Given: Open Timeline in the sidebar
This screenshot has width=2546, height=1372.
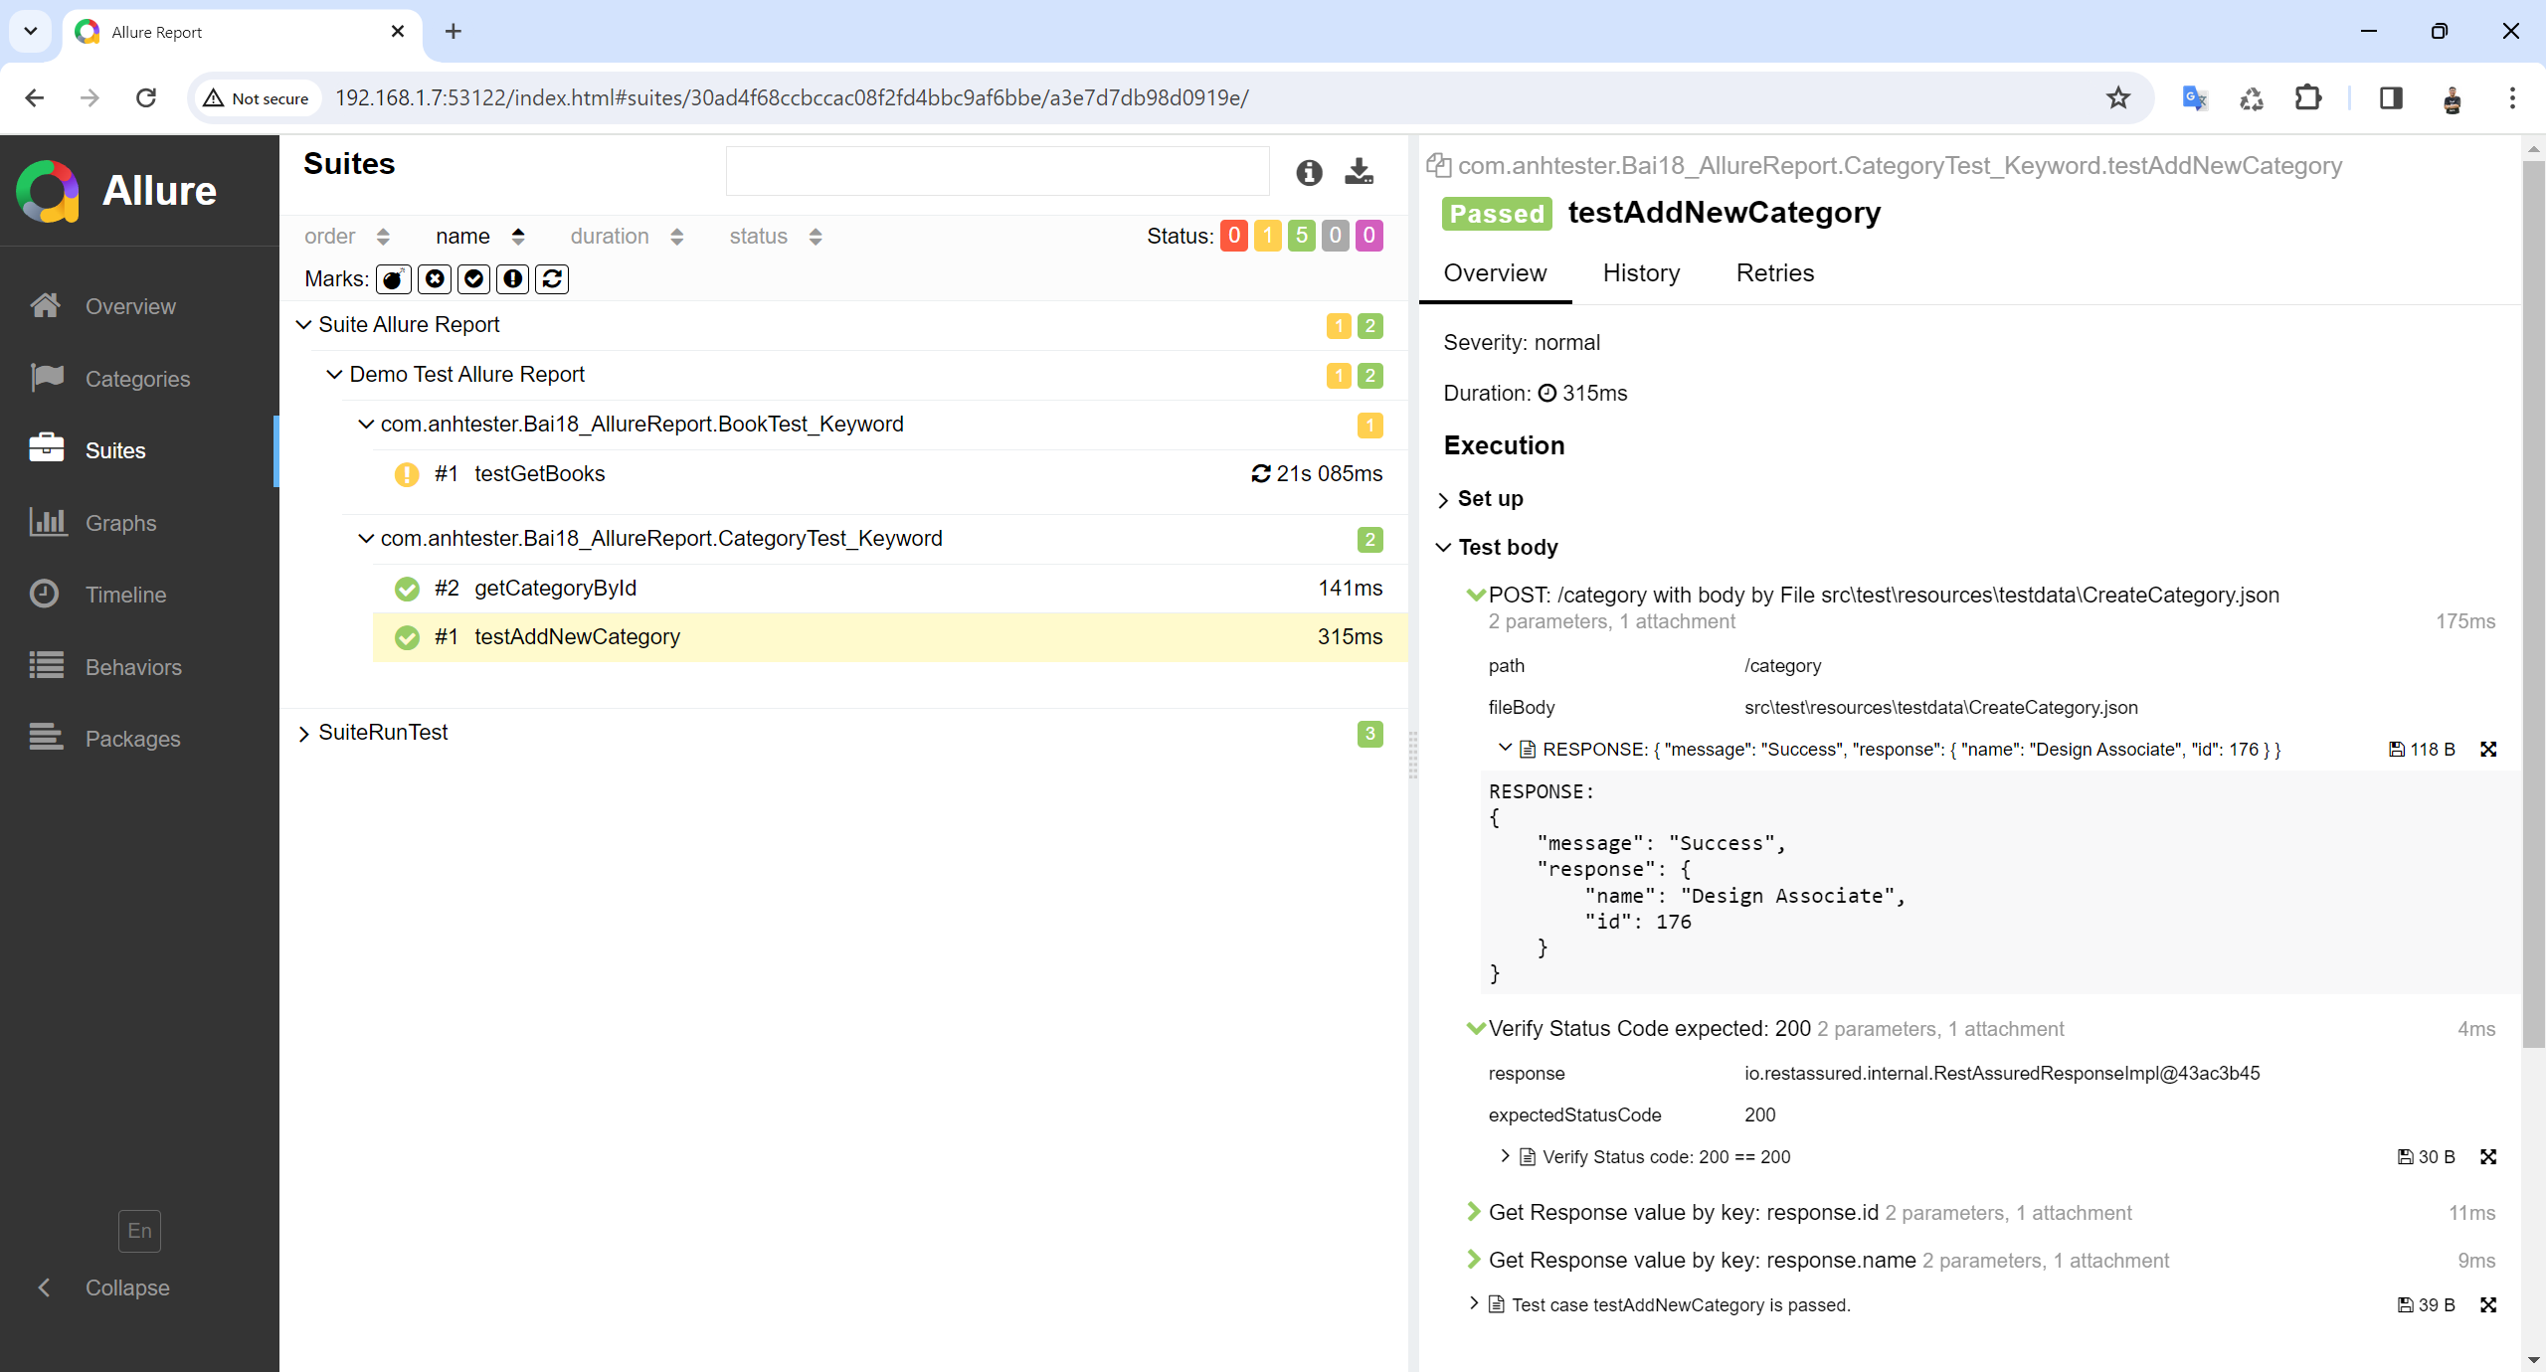Looking at the screenshot, I should 139,595.
